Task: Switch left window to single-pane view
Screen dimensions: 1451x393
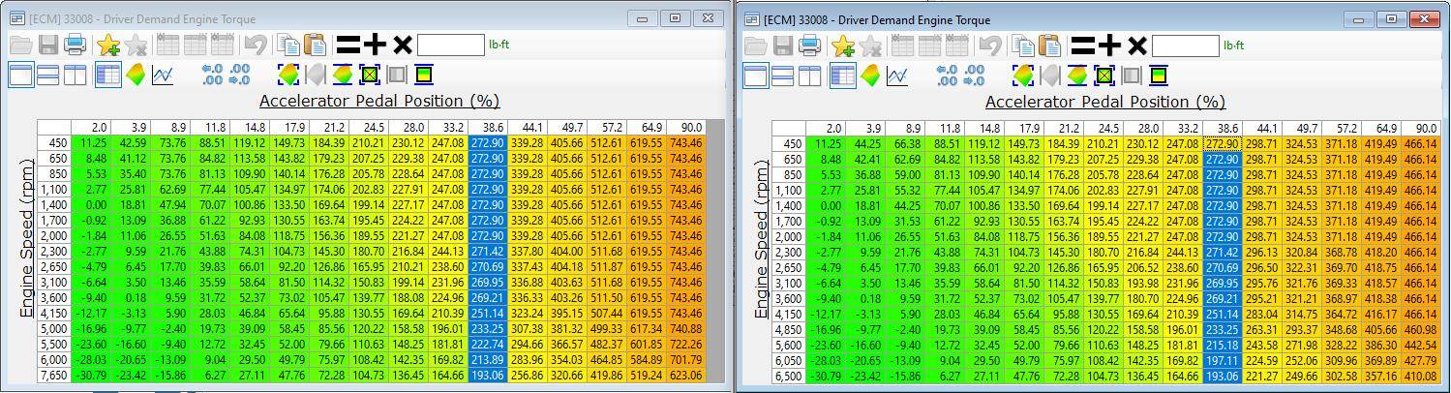Action: tap(20, 75)
